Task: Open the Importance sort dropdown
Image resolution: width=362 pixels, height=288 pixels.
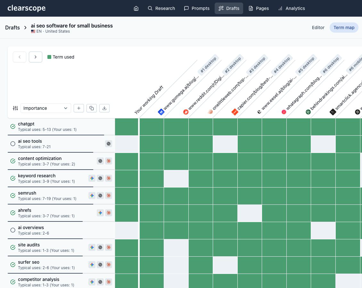Action: [45, 108]
